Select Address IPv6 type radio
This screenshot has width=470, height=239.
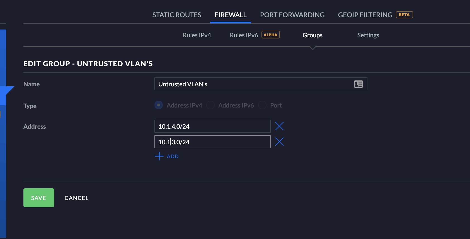(x=210, y=105)
